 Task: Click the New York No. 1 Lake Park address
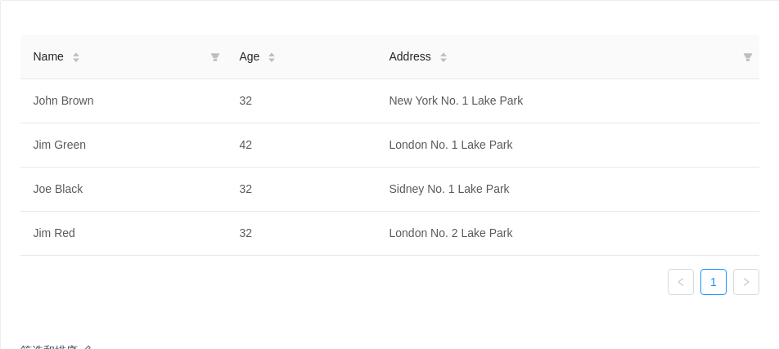[456, 101]
